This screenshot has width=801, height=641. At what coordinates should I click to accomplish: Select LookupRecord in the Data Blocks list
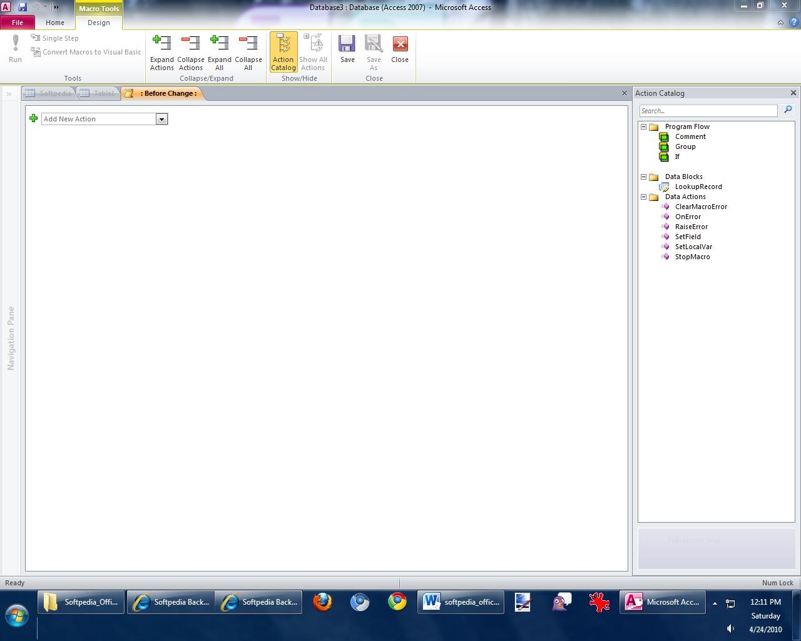698,187
